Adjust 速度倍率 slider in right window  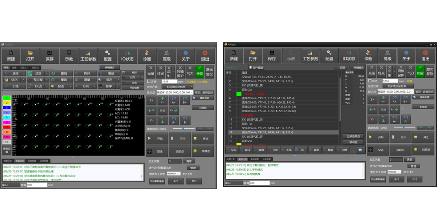[x=404, y=128]
